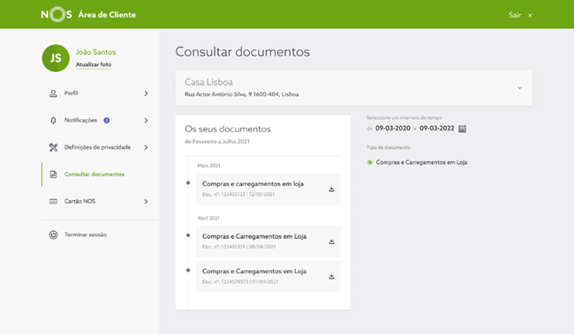Click Rua Actor António Silva address text
The image size is (574, 334).
242,94
